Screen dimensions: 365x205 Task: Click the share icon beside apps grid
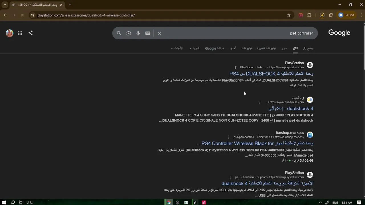[x=31, y=33]
